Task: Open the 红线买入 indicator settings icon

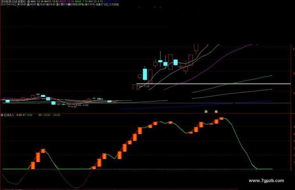Action: (x=2, y=115)
